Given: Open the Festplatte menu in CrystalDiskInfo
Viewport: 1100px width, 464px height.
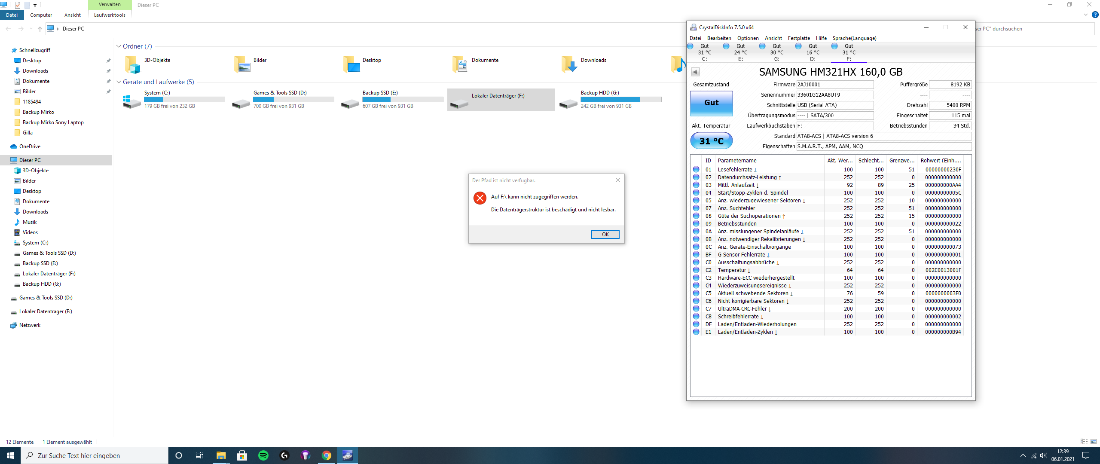Looking at the screenshot, I should (798, 38).
